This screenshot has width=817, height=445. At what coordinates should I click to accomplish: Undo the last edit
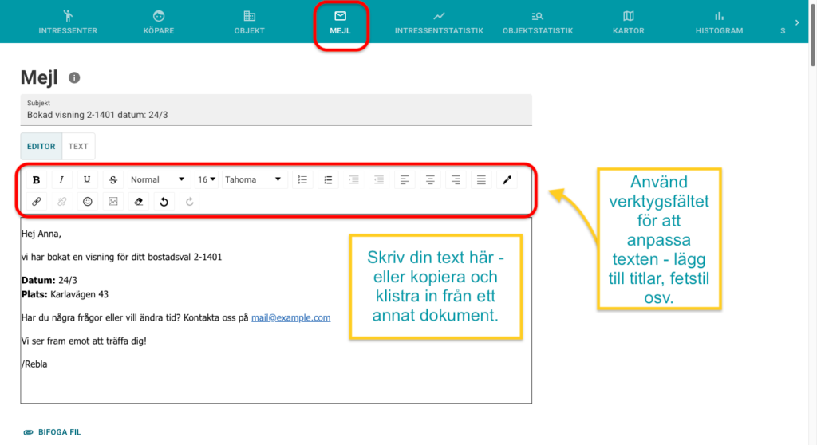pos(164,202)
